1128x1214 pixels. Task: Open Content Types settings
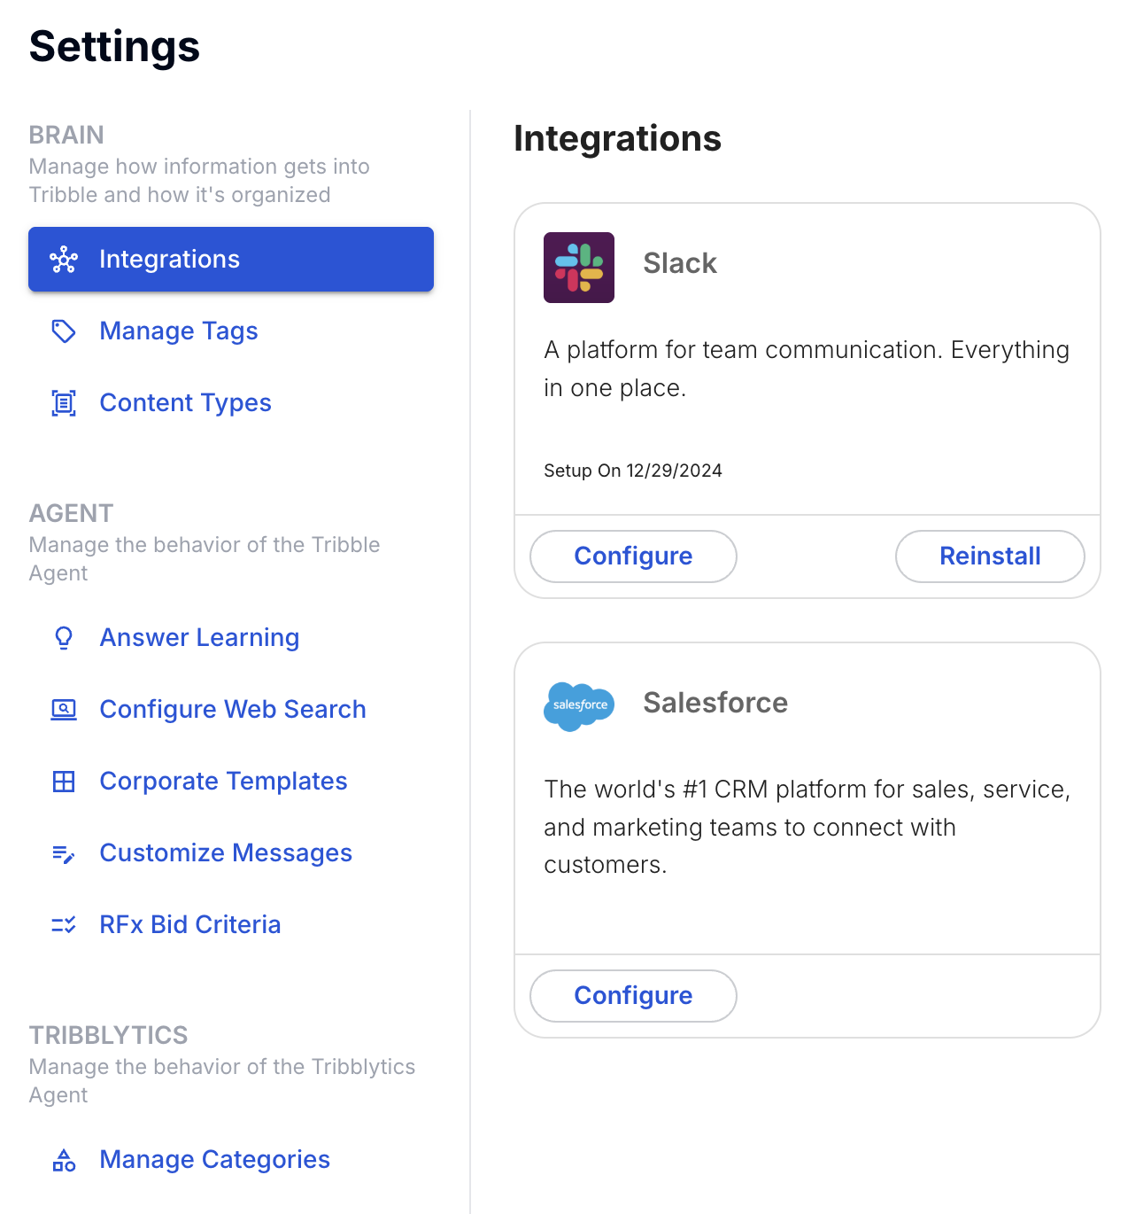(185, 403)
